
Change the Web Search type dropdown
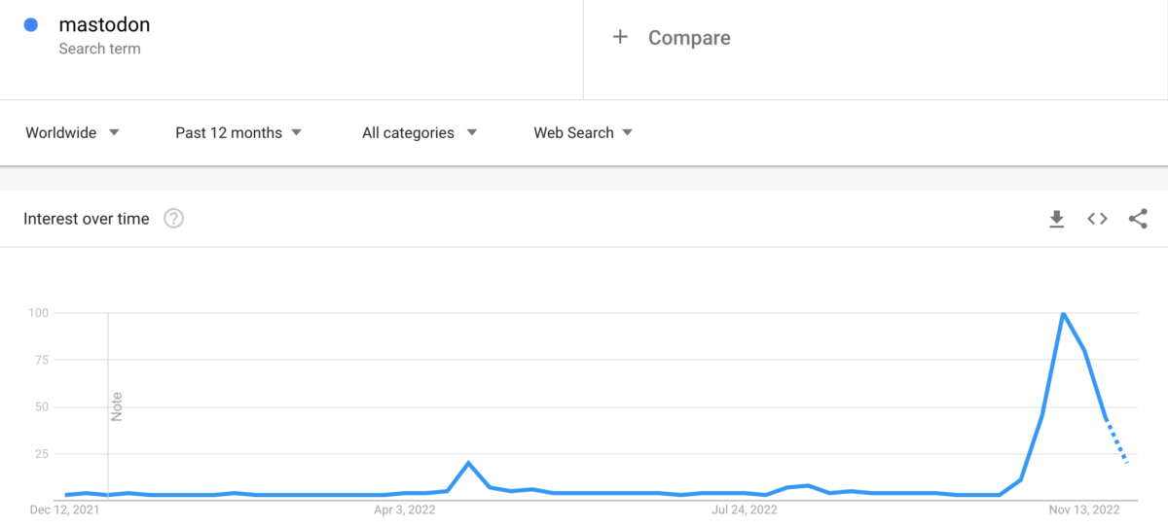click(583, 132)
